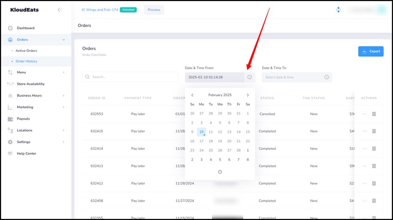This screenshot has width=393, height=220.
Task: Collapse the sidebar with the double chevron
Action: [x=59, y=10]
